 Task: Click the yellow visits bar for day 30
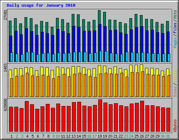pyautogui.click(x=162, y=73)
